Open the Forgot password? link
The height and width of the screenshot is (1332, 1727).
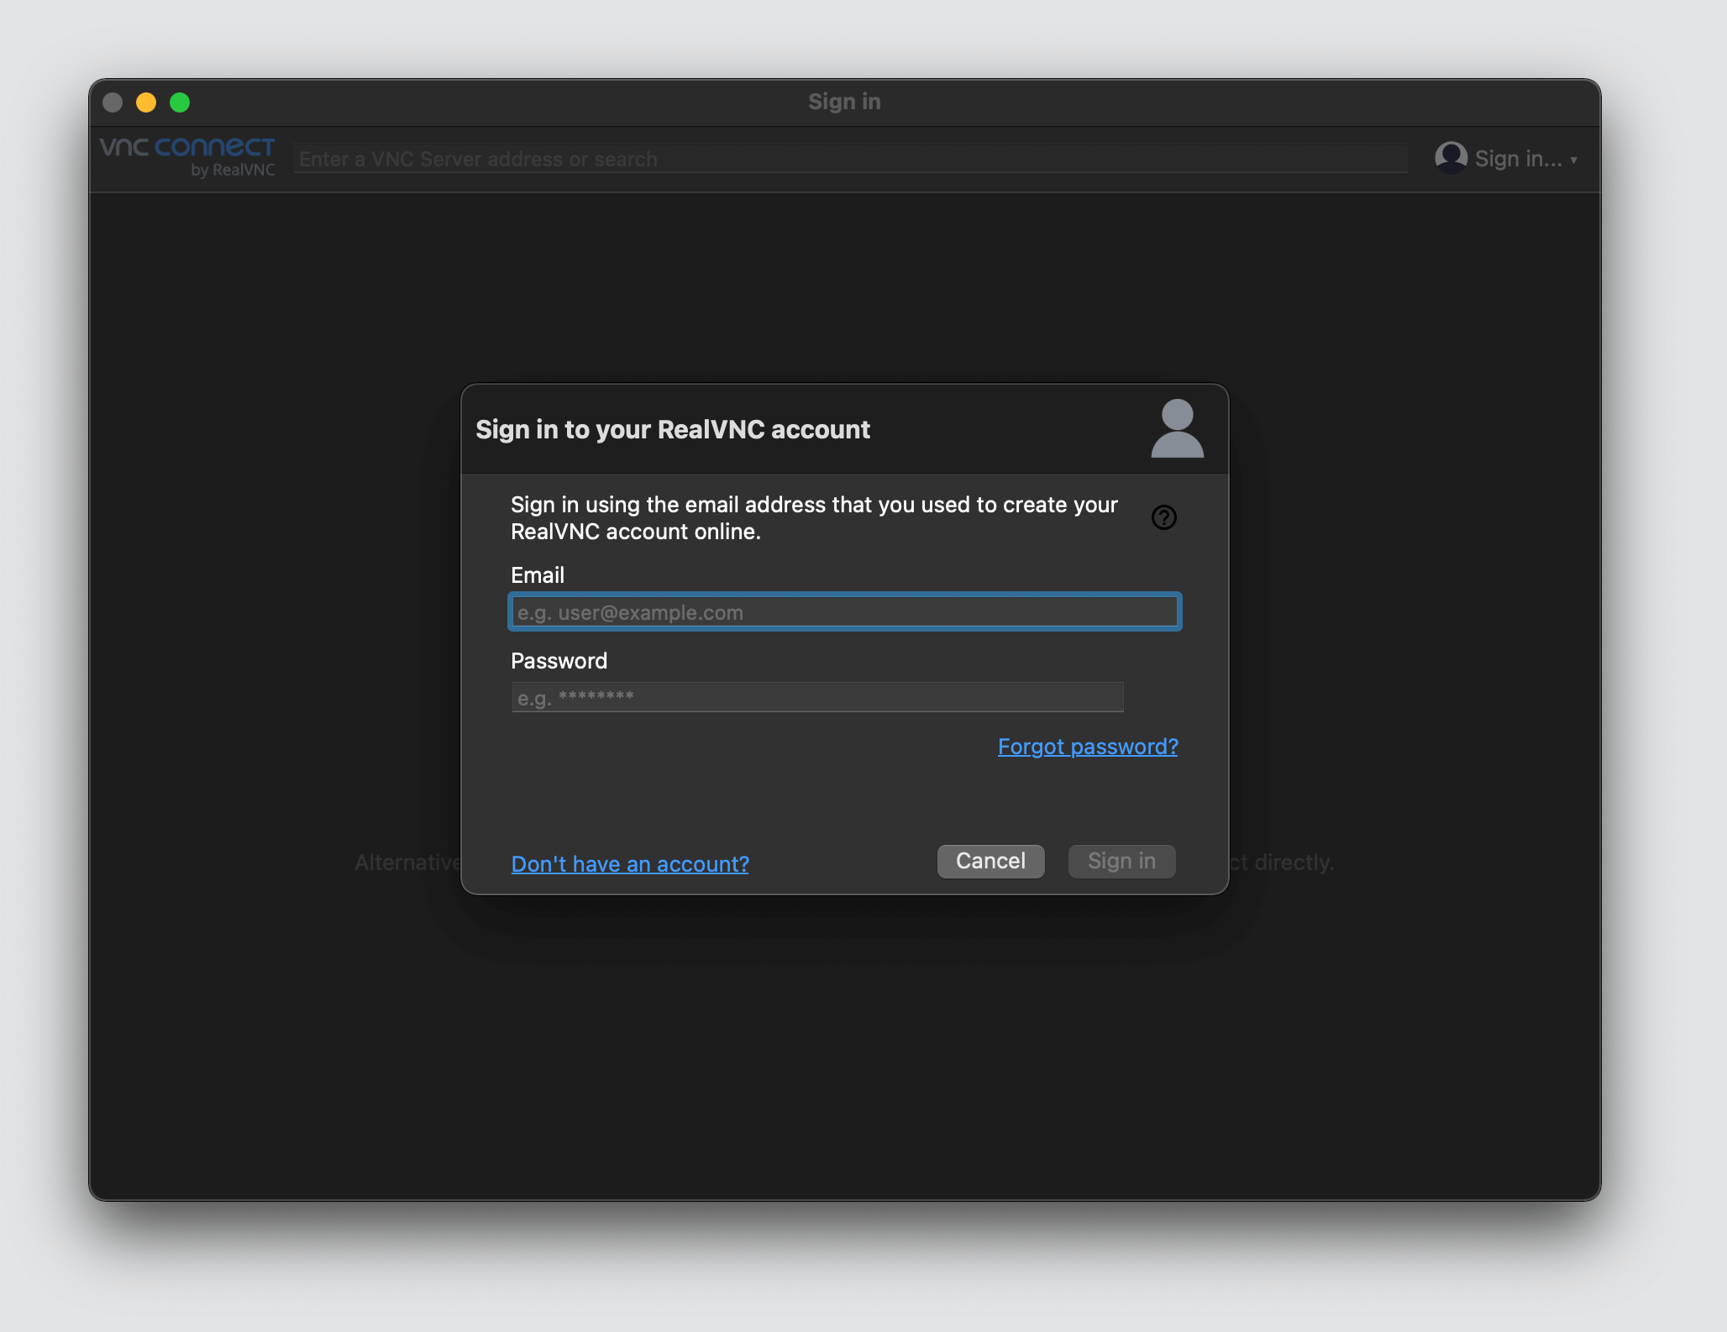(1088, 747)
